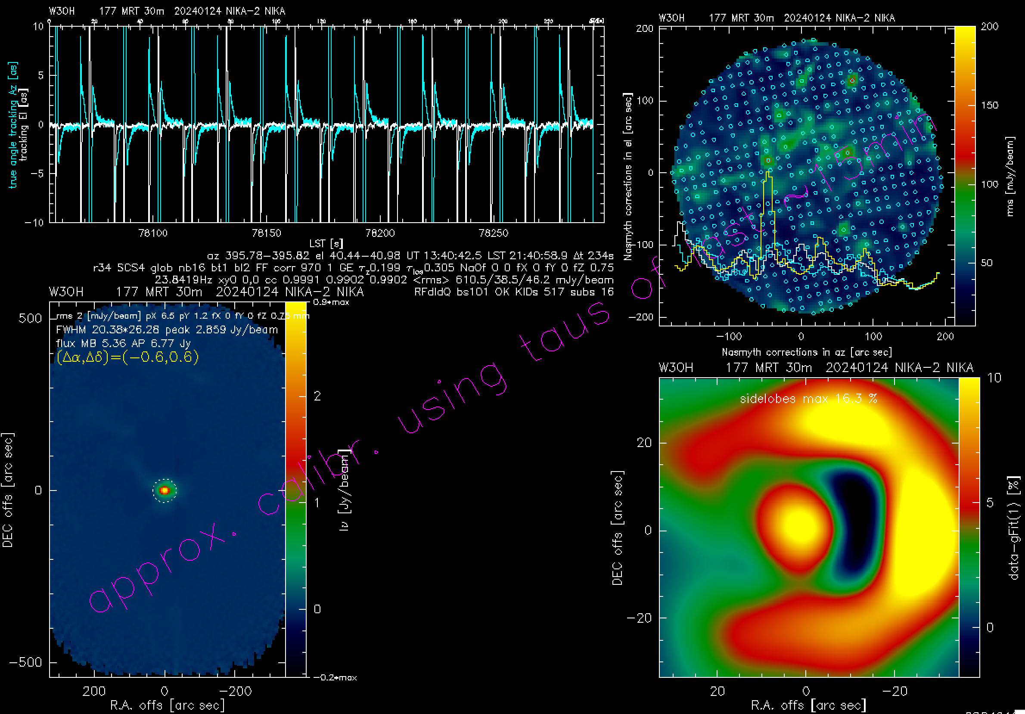Click the 78200 tick label on the LST axis
This screenshot has width=1025, height=714.
380,233
